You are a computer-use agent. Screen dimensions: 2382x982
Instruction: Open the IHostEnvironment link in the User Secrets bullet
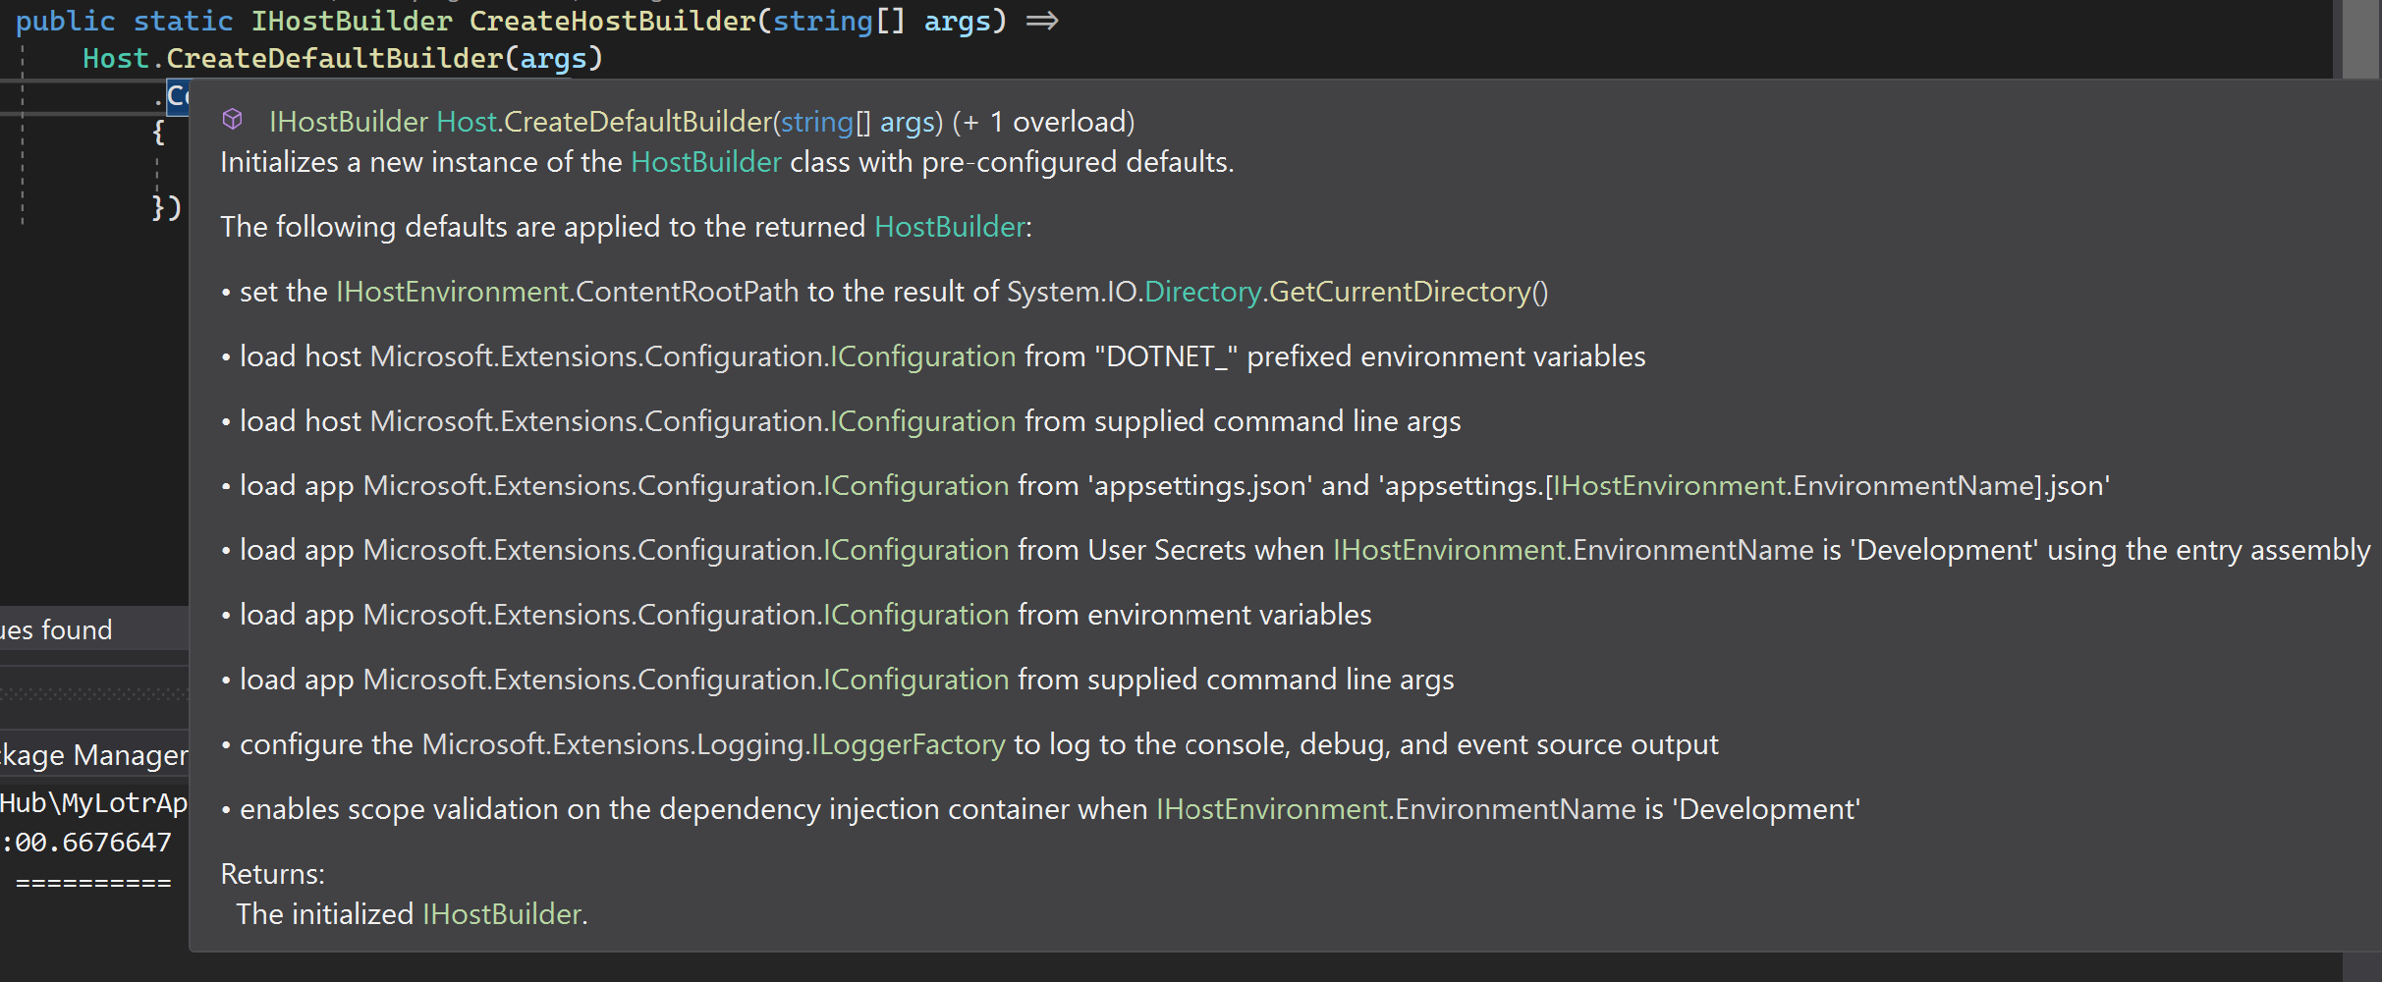[x=1447, y=549]
